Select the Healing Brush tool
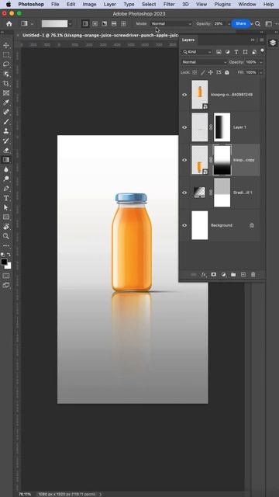279x497 pixels. tap(6, 112)
